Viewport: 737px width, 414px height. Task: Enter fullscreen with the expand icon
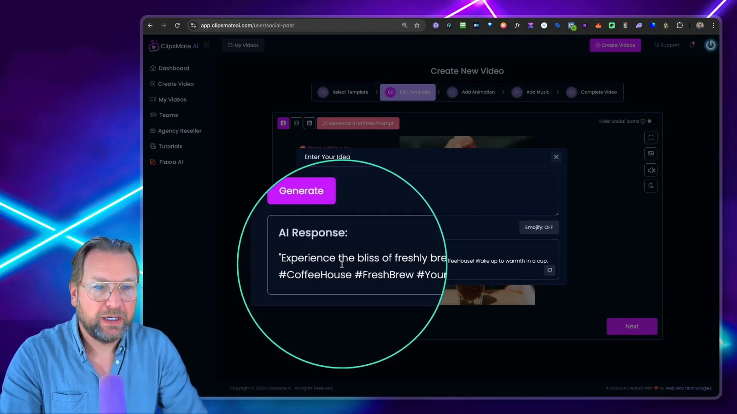(651, 138)
